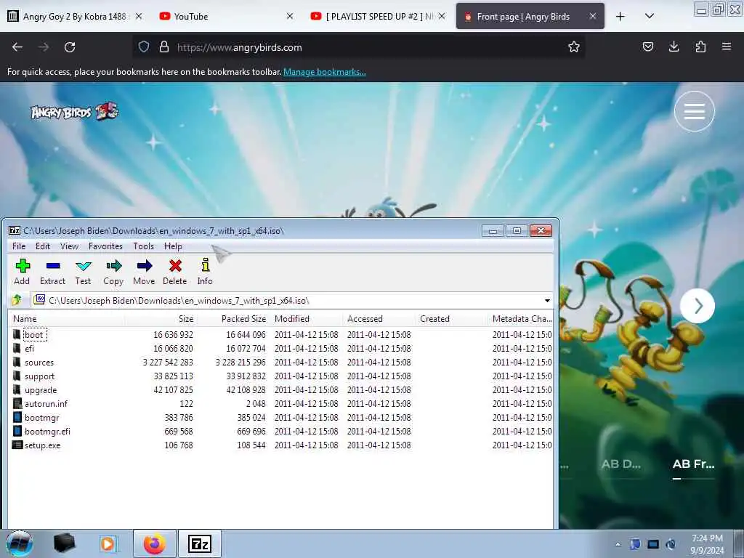Open the Info toolbar icon
This screenshot has height=558, width=744.
click(x=205, y=272)
